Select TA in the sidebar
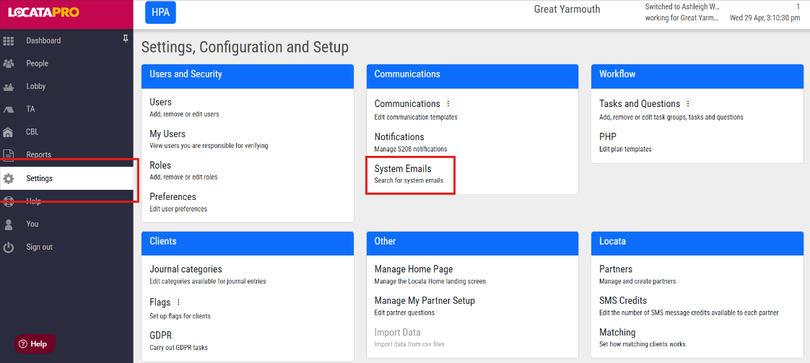The height and width of the screenshot is (363, 810). [30, 110]
